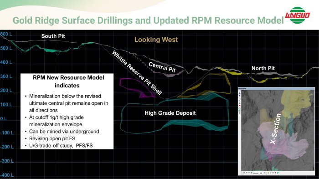Click the Zoom value field in Overview panel
Screen dimensions: 319x179
(x=261, y=173)
